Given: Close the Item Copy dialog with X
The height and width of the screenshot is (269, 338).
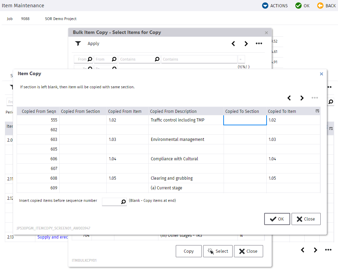Looking at the screenshot, I should pyautogui.click(x=321, y=74).
